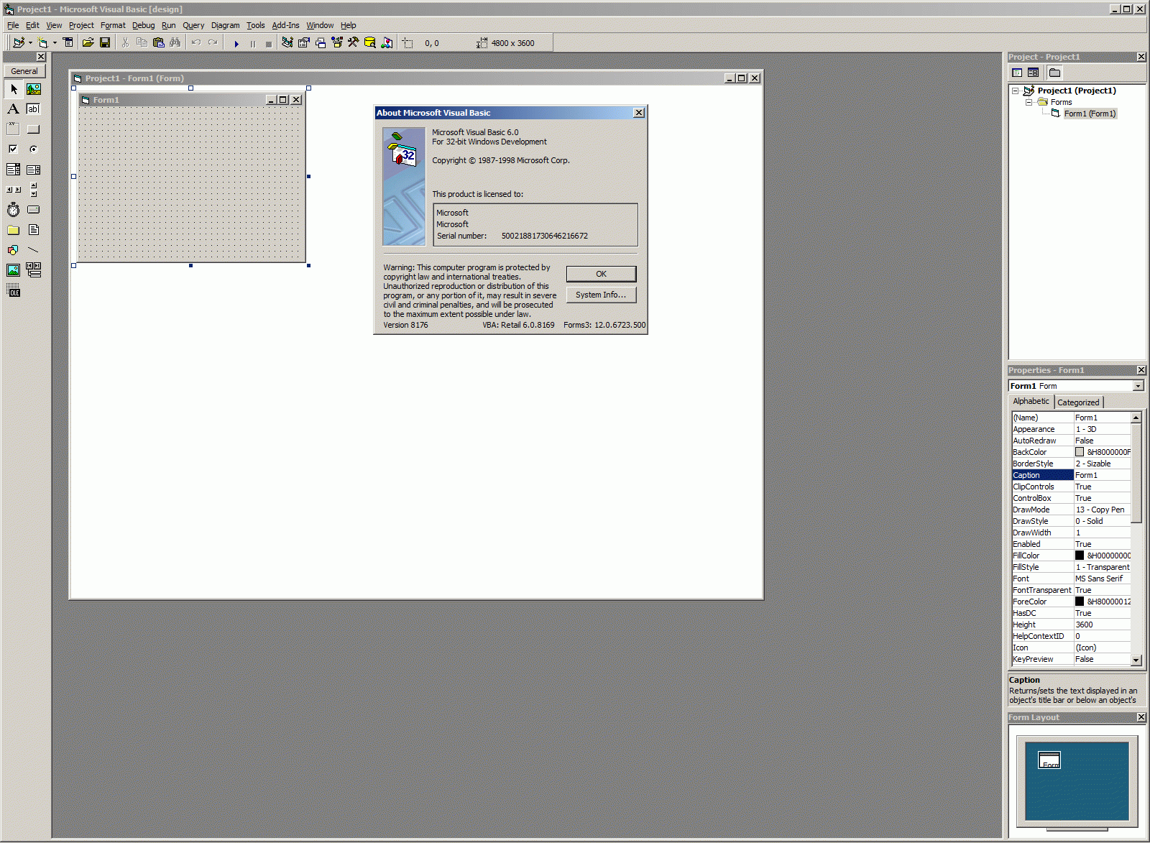Open the Project Explorer from the toolbar

click(287, 43)
